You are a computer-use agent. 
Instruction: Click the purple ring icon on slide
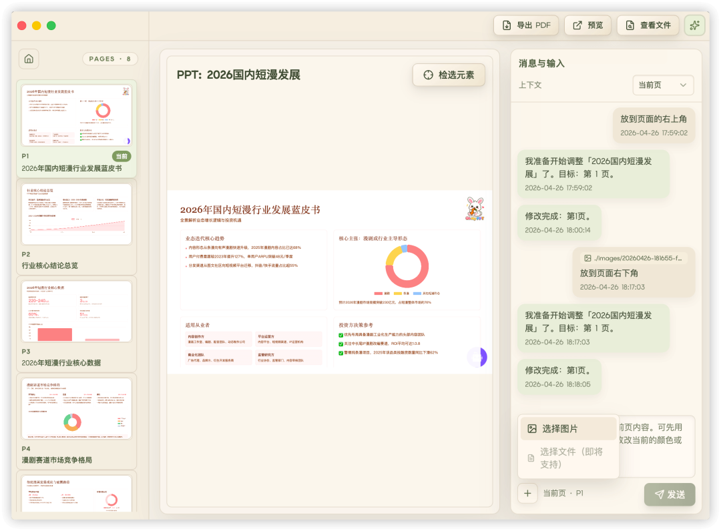(x=477, y=357)
